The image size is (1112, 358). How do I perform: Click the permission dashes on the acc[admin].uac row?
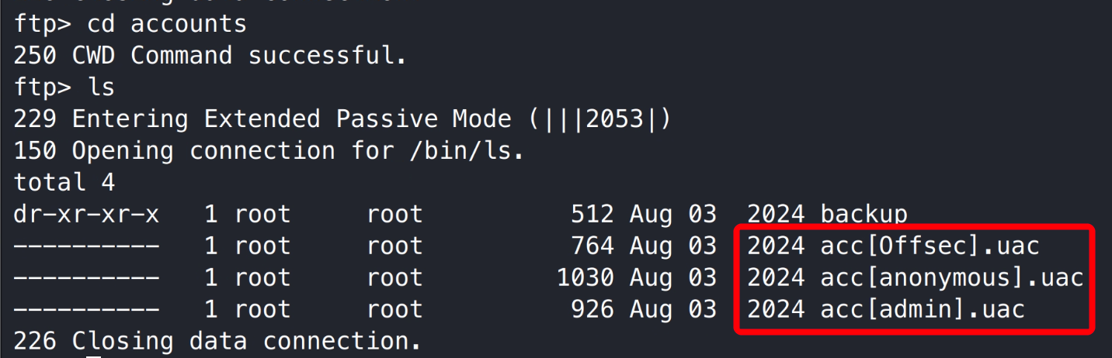point(86,309)
